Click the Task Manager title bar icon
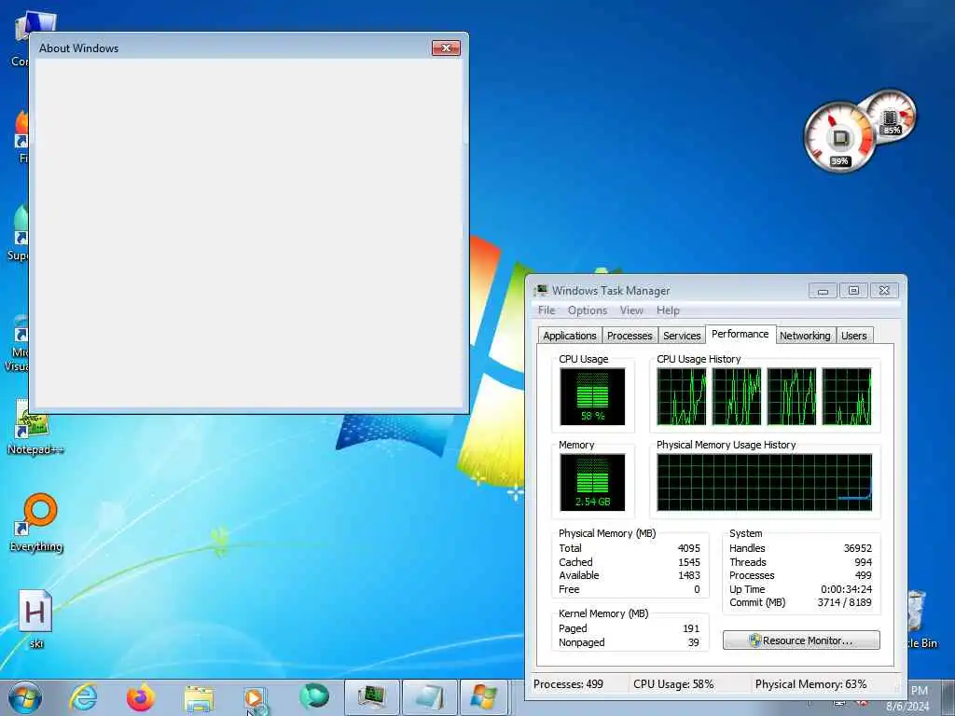955x716 pixels. (541, 291)
